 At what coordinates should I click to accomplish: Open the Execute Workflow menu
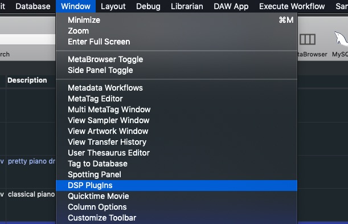click(x=292, y=6)
